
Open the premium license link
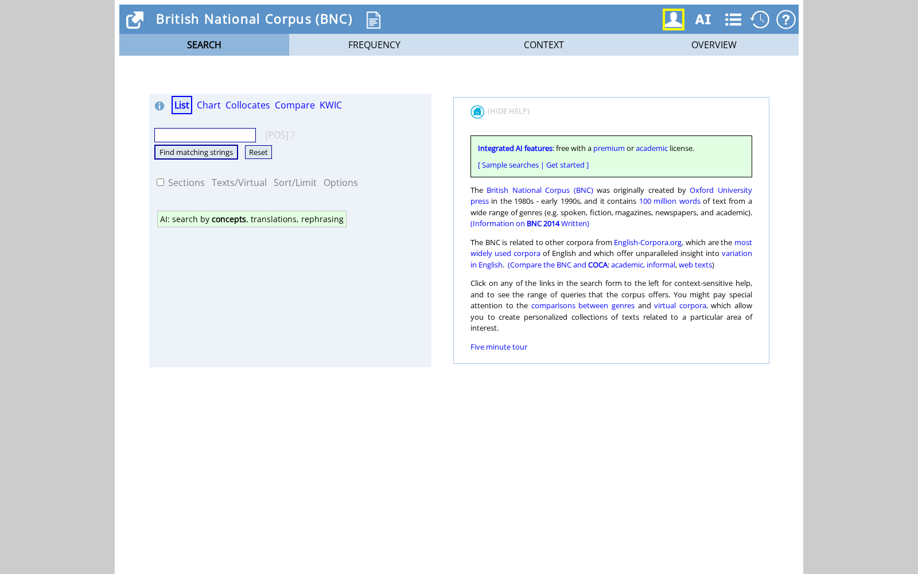pos(609,148)
